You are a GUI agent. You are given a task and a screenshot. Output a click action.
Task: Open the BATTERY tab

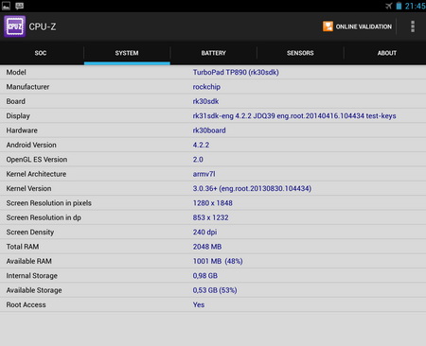coord(214,53)
